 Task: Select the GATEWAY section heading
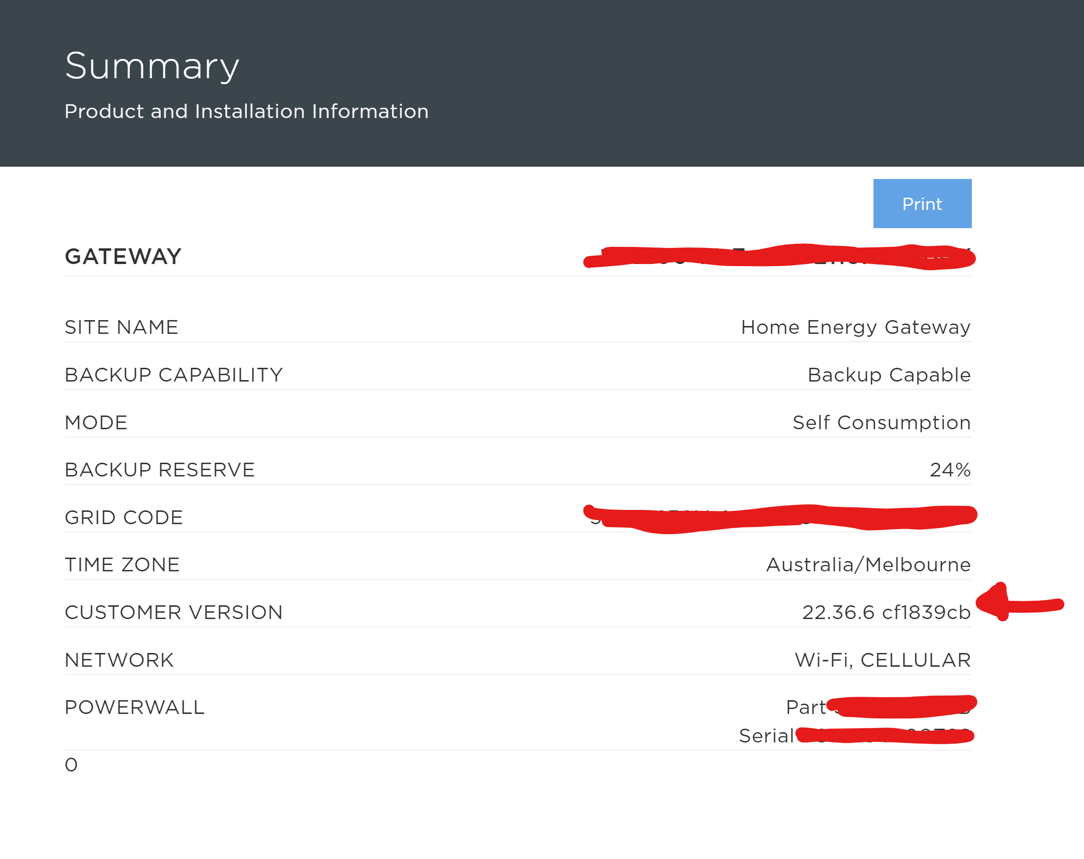122,256
